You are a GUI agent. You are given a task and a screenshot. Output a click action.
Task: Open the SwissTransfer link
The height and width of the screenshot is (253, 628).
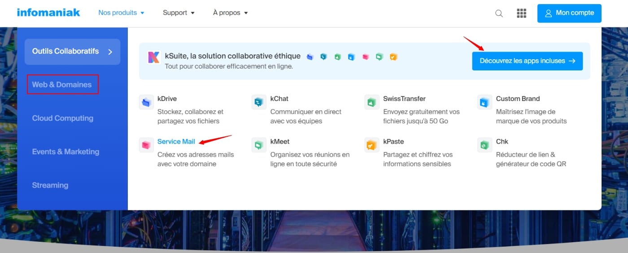click(x=404, y=99)
